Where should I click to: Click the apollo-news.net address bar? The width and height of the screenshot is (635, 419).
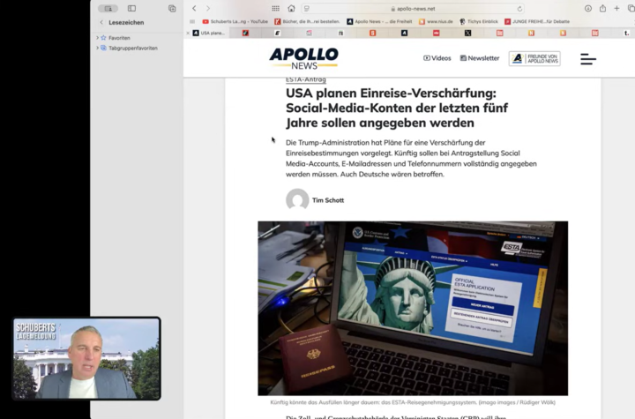click(x=415, y=8)
